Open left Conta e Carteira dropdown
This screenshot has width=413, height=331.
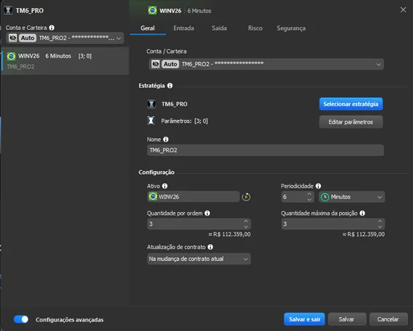[x=65, y=38]
